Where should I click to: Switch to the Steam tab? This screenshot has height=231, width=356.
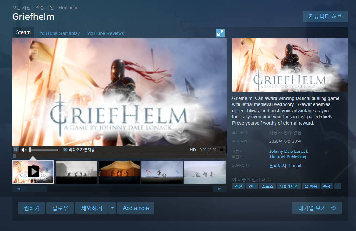pos(23,32)
